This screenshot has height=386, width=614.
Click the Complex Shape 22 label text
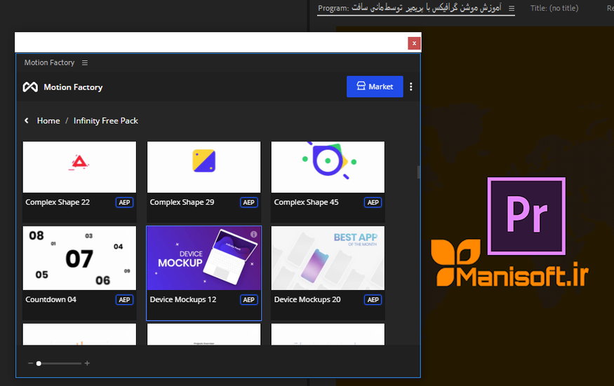58,202
